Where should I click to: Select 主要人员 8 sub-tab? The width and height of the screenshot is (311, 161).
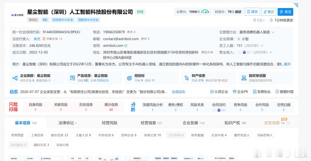pos(83,135)
